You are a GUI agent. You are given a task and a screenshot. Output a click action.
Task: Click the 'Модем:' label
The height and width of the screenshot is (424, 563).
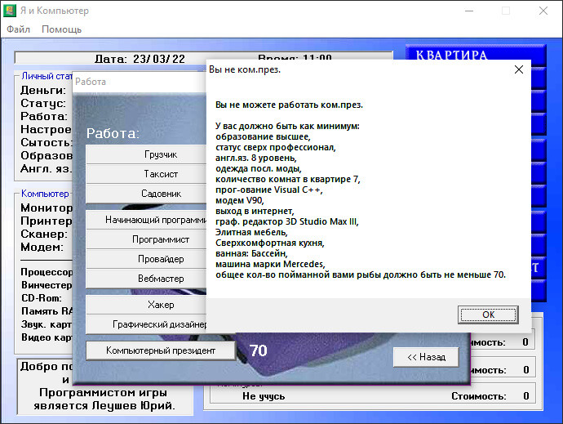[42, 247]
